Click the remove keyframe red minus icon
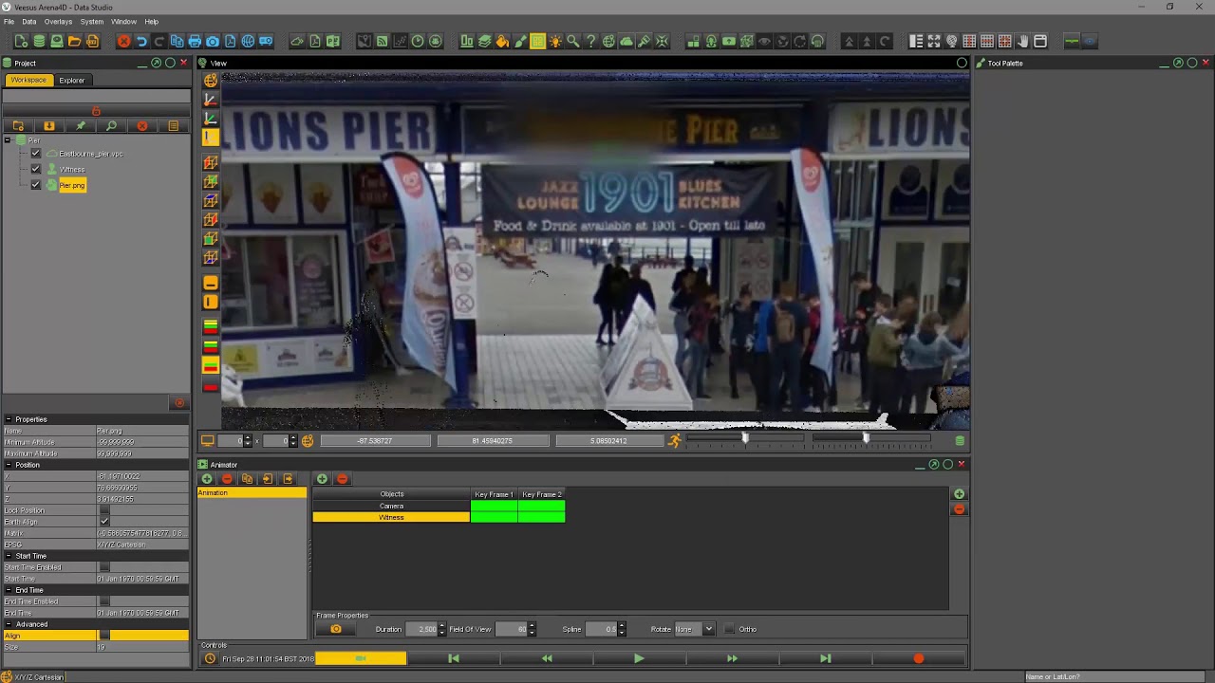The height and width of the screenshot is (683, 1215). point(342,479)
